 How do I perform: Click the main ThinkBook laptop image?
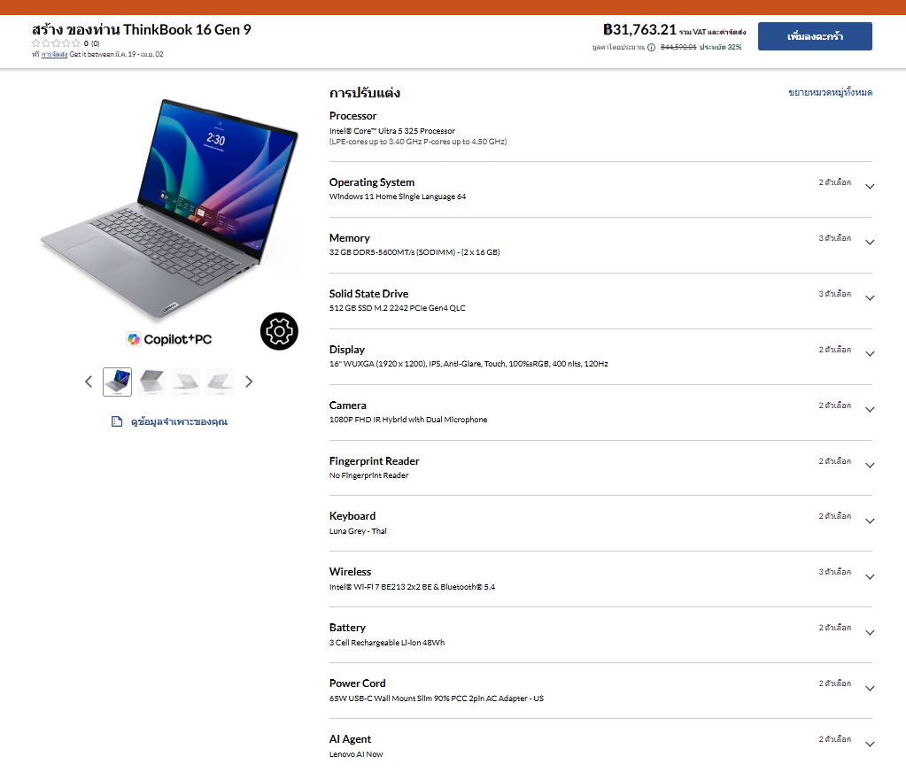[x=169, y=208]
